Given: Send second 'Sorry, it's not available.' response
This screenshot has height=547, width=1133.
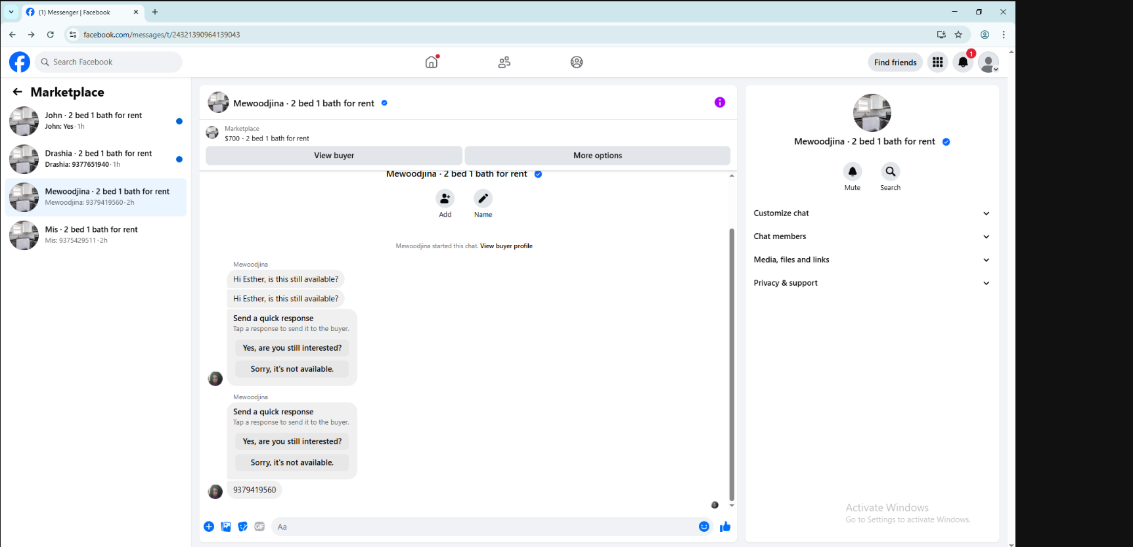Looking at the screenshot, I should click(292, 462).
